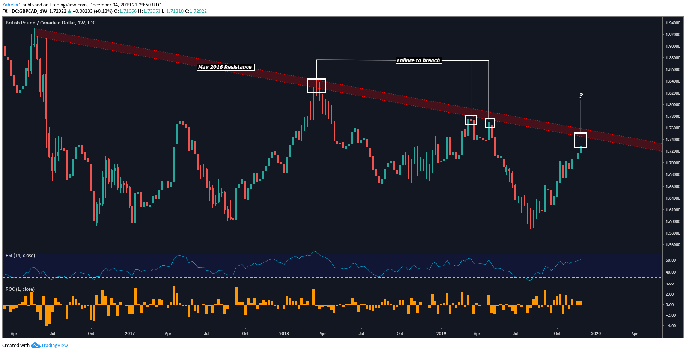686x352 pixels.
Task: Click the low value 1.71310 in header
Action: pos(175,11)
